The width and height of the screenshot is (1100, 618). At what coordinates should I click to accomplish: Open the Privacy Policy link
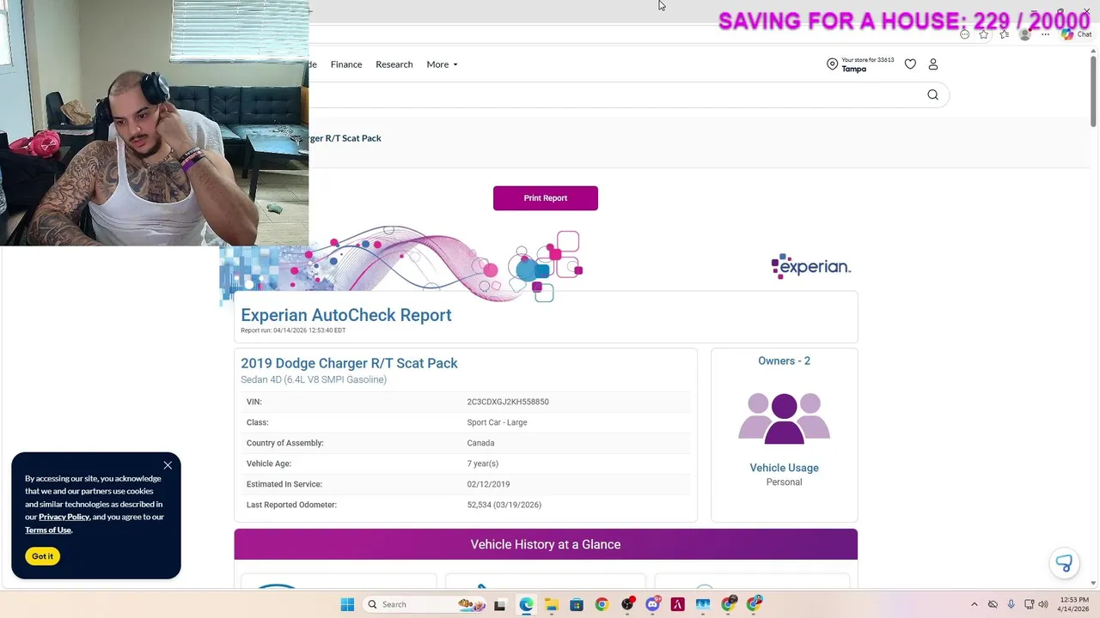64,517
